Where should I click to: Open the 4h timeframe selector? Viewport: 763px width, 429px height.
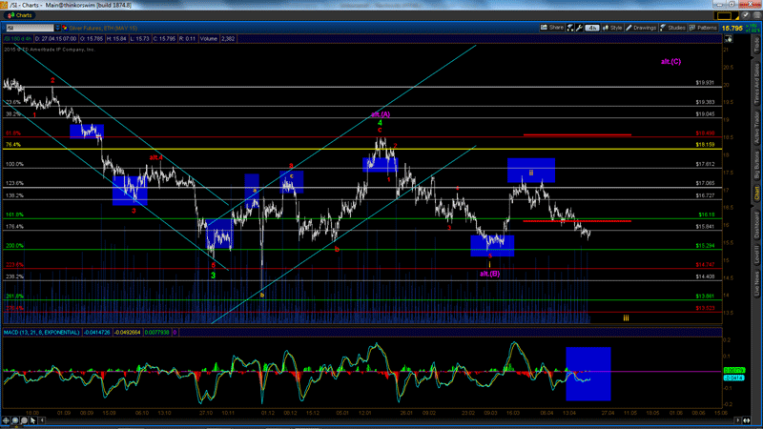[x=595, y=28]
